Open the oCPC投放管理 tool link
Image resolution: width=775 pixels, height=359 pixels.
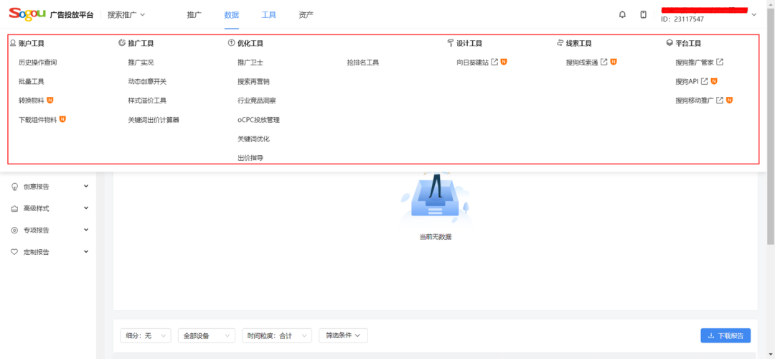tap(258, 119)
